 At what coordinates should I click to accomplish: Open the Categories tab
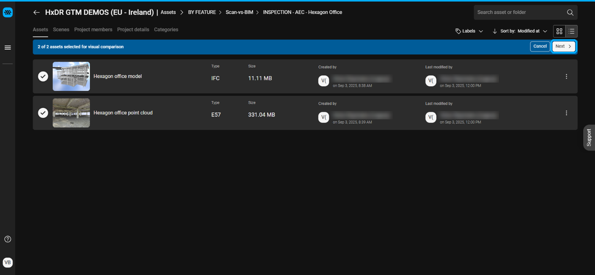166,30
